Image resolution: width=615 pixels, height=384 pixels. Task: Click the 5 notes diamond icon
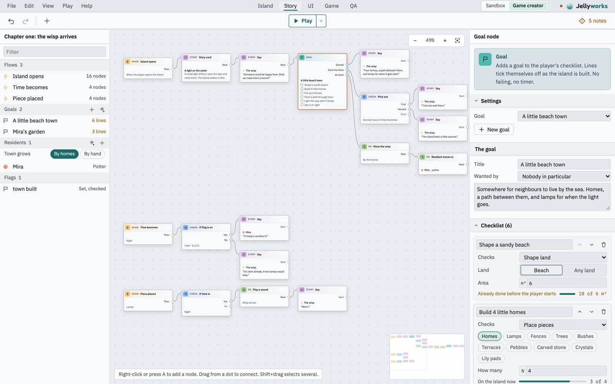click(582, 21)
